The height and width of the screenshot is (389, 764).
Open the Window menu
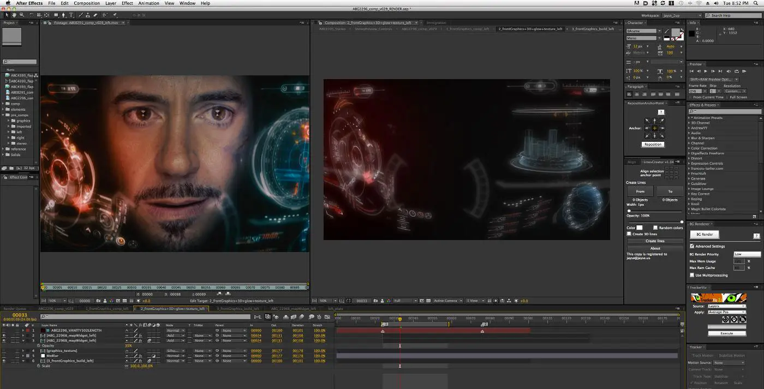click(x=187, y=3)
